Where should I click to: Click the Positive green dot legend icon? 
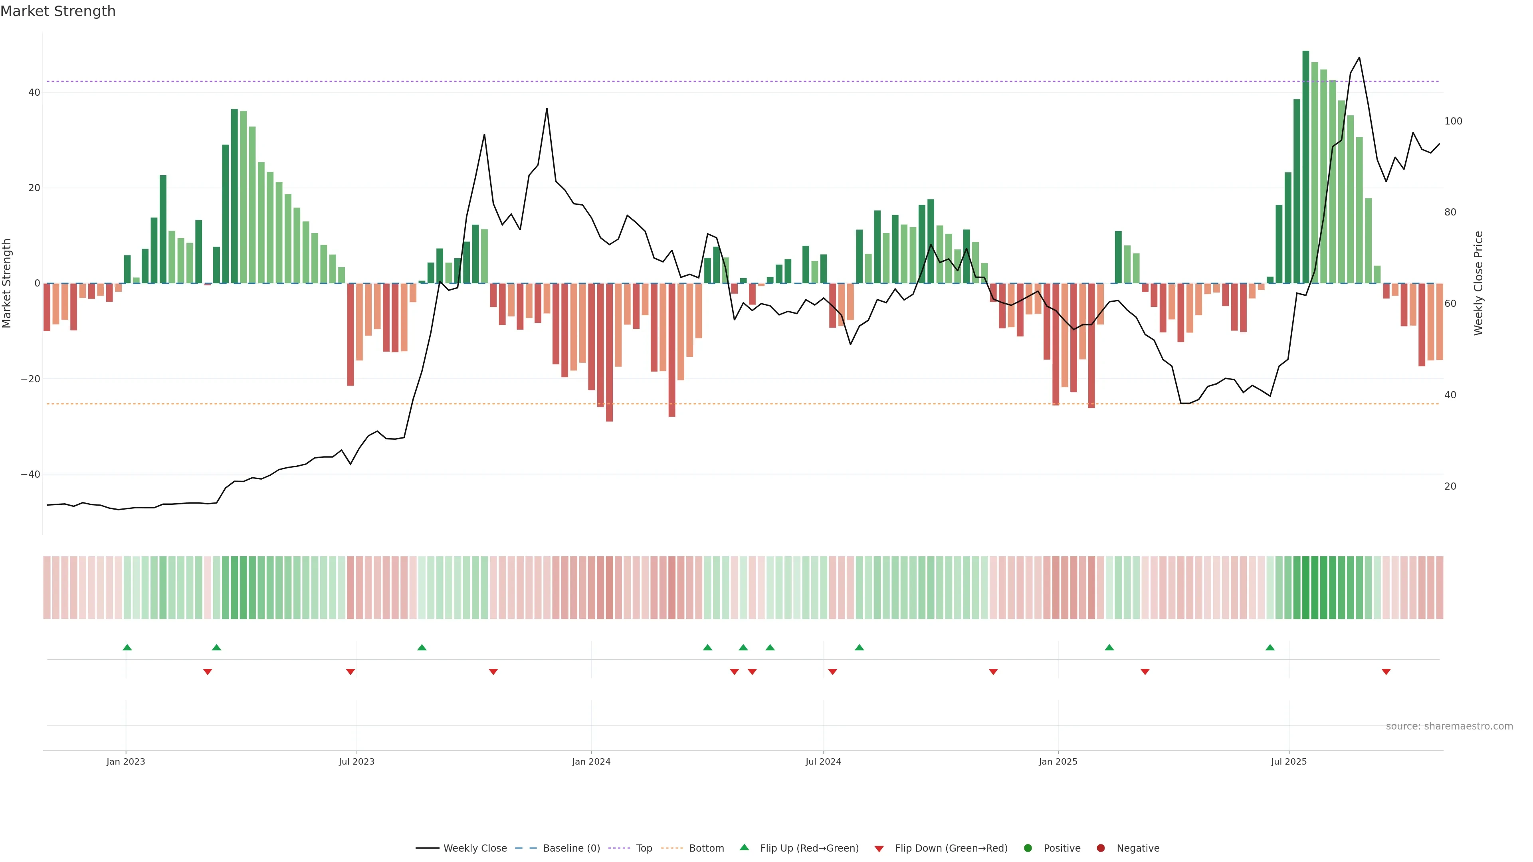click(1028, 848)
